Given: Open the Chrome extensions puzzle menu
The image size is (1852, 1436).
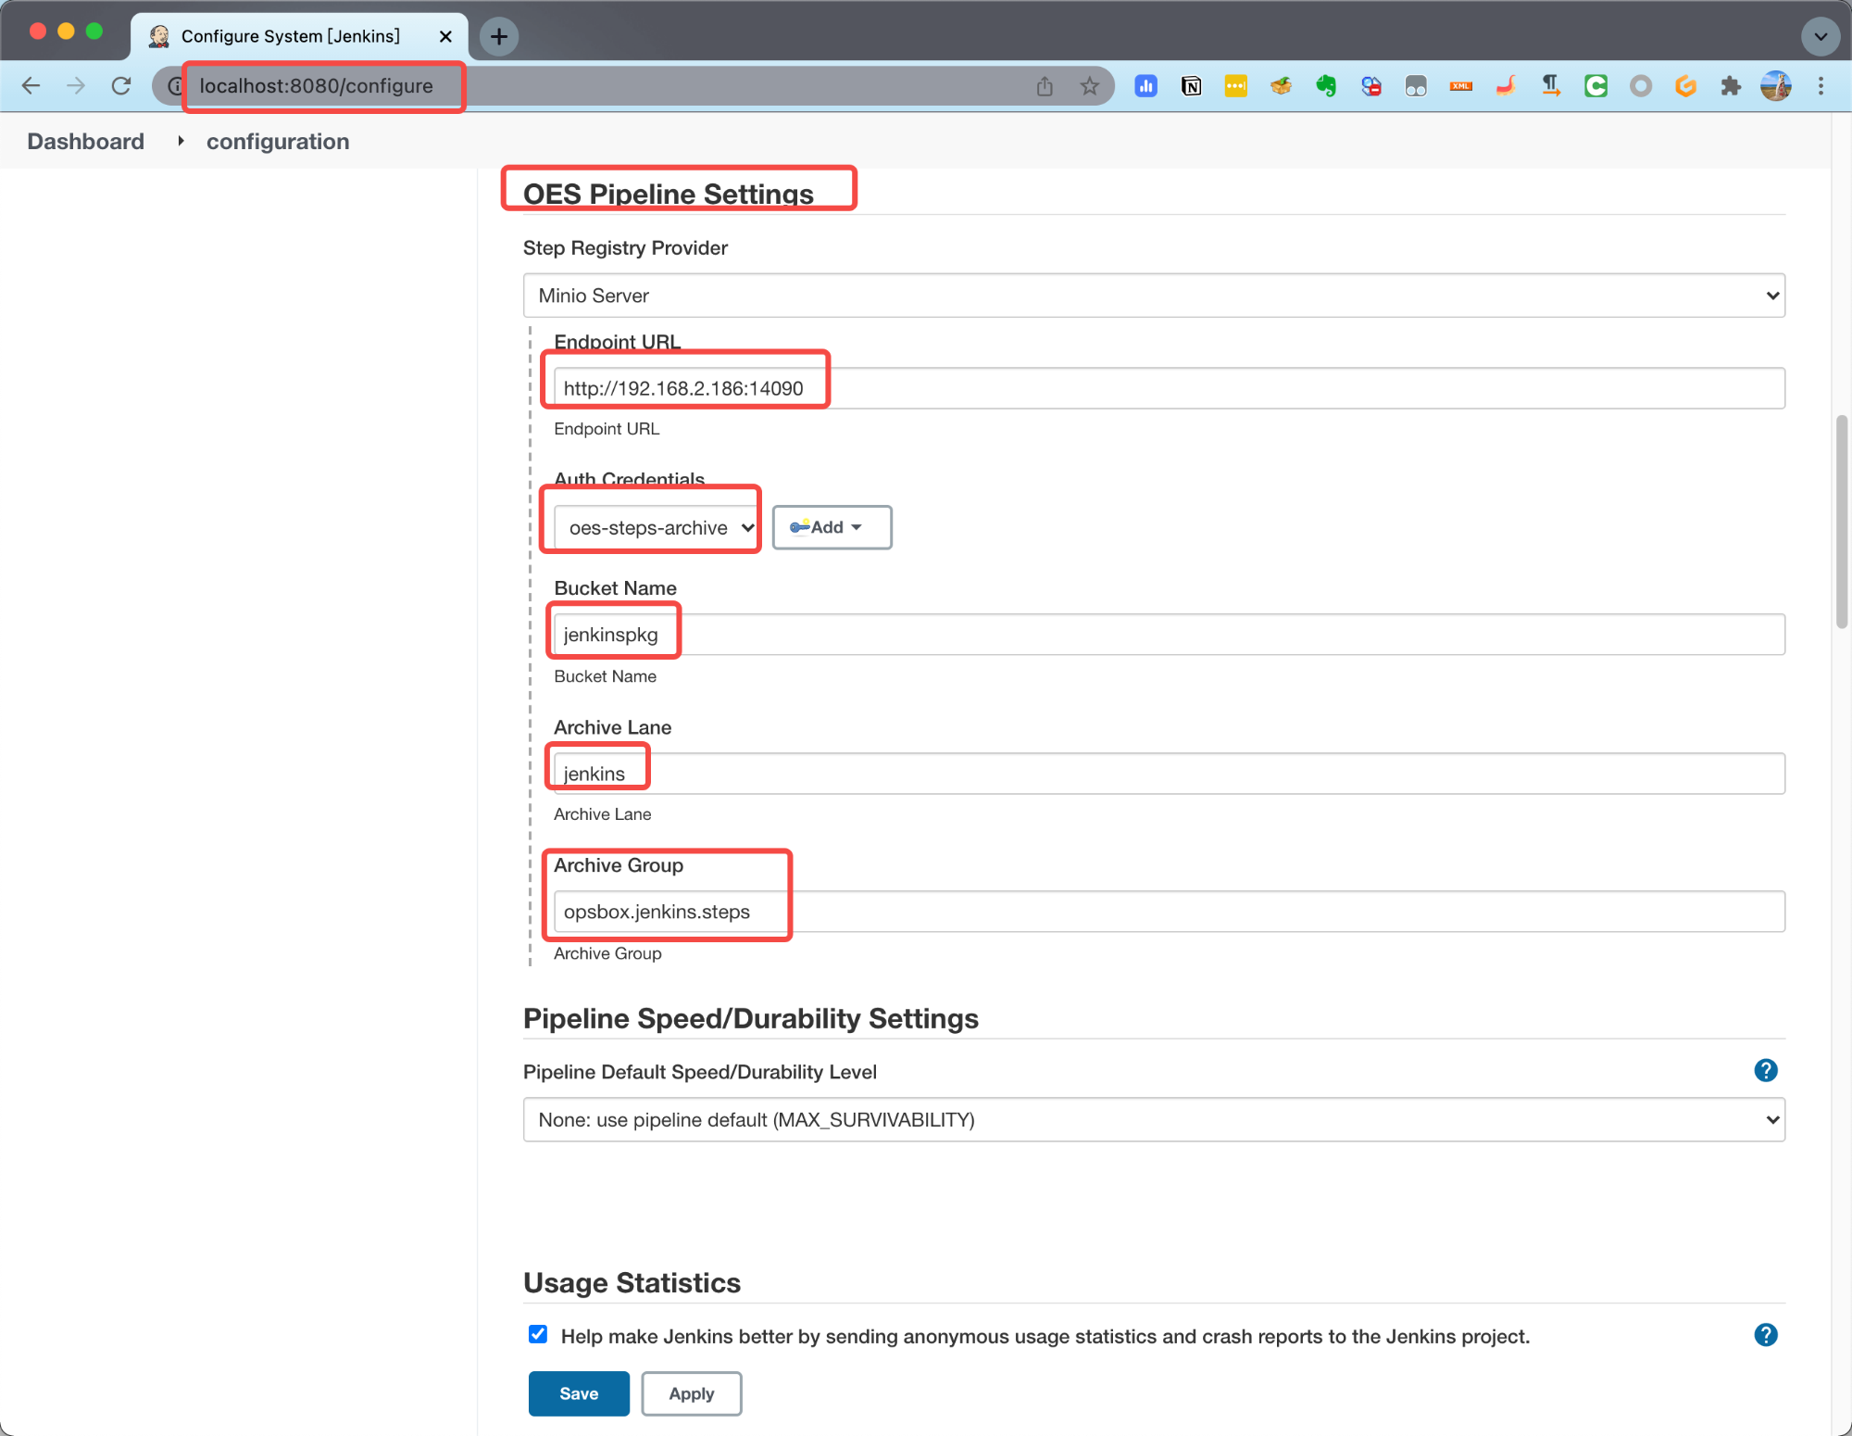Looking at the screenshot, I should pos(1730,86).
